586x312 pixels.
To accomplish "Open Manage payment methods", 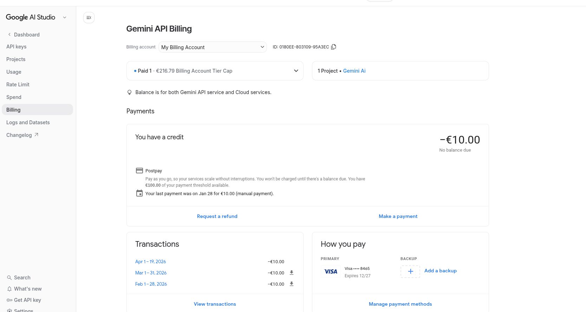I will click(400, 304).
